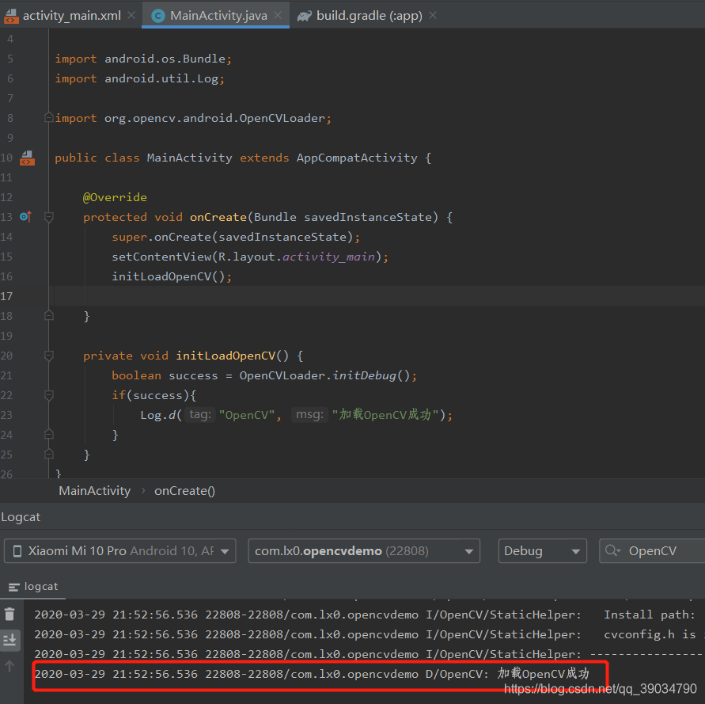The height and width of the screenshot is (704, 705).
Task: Click the override method gutter icon on line 13
Action: tap(26, 217)
